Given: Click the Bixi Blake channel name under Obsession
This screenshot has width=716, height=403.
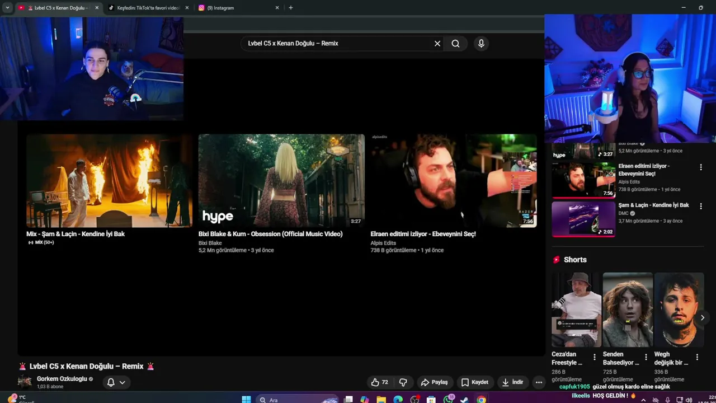Looking at the screenshot, I should point(210,243).
